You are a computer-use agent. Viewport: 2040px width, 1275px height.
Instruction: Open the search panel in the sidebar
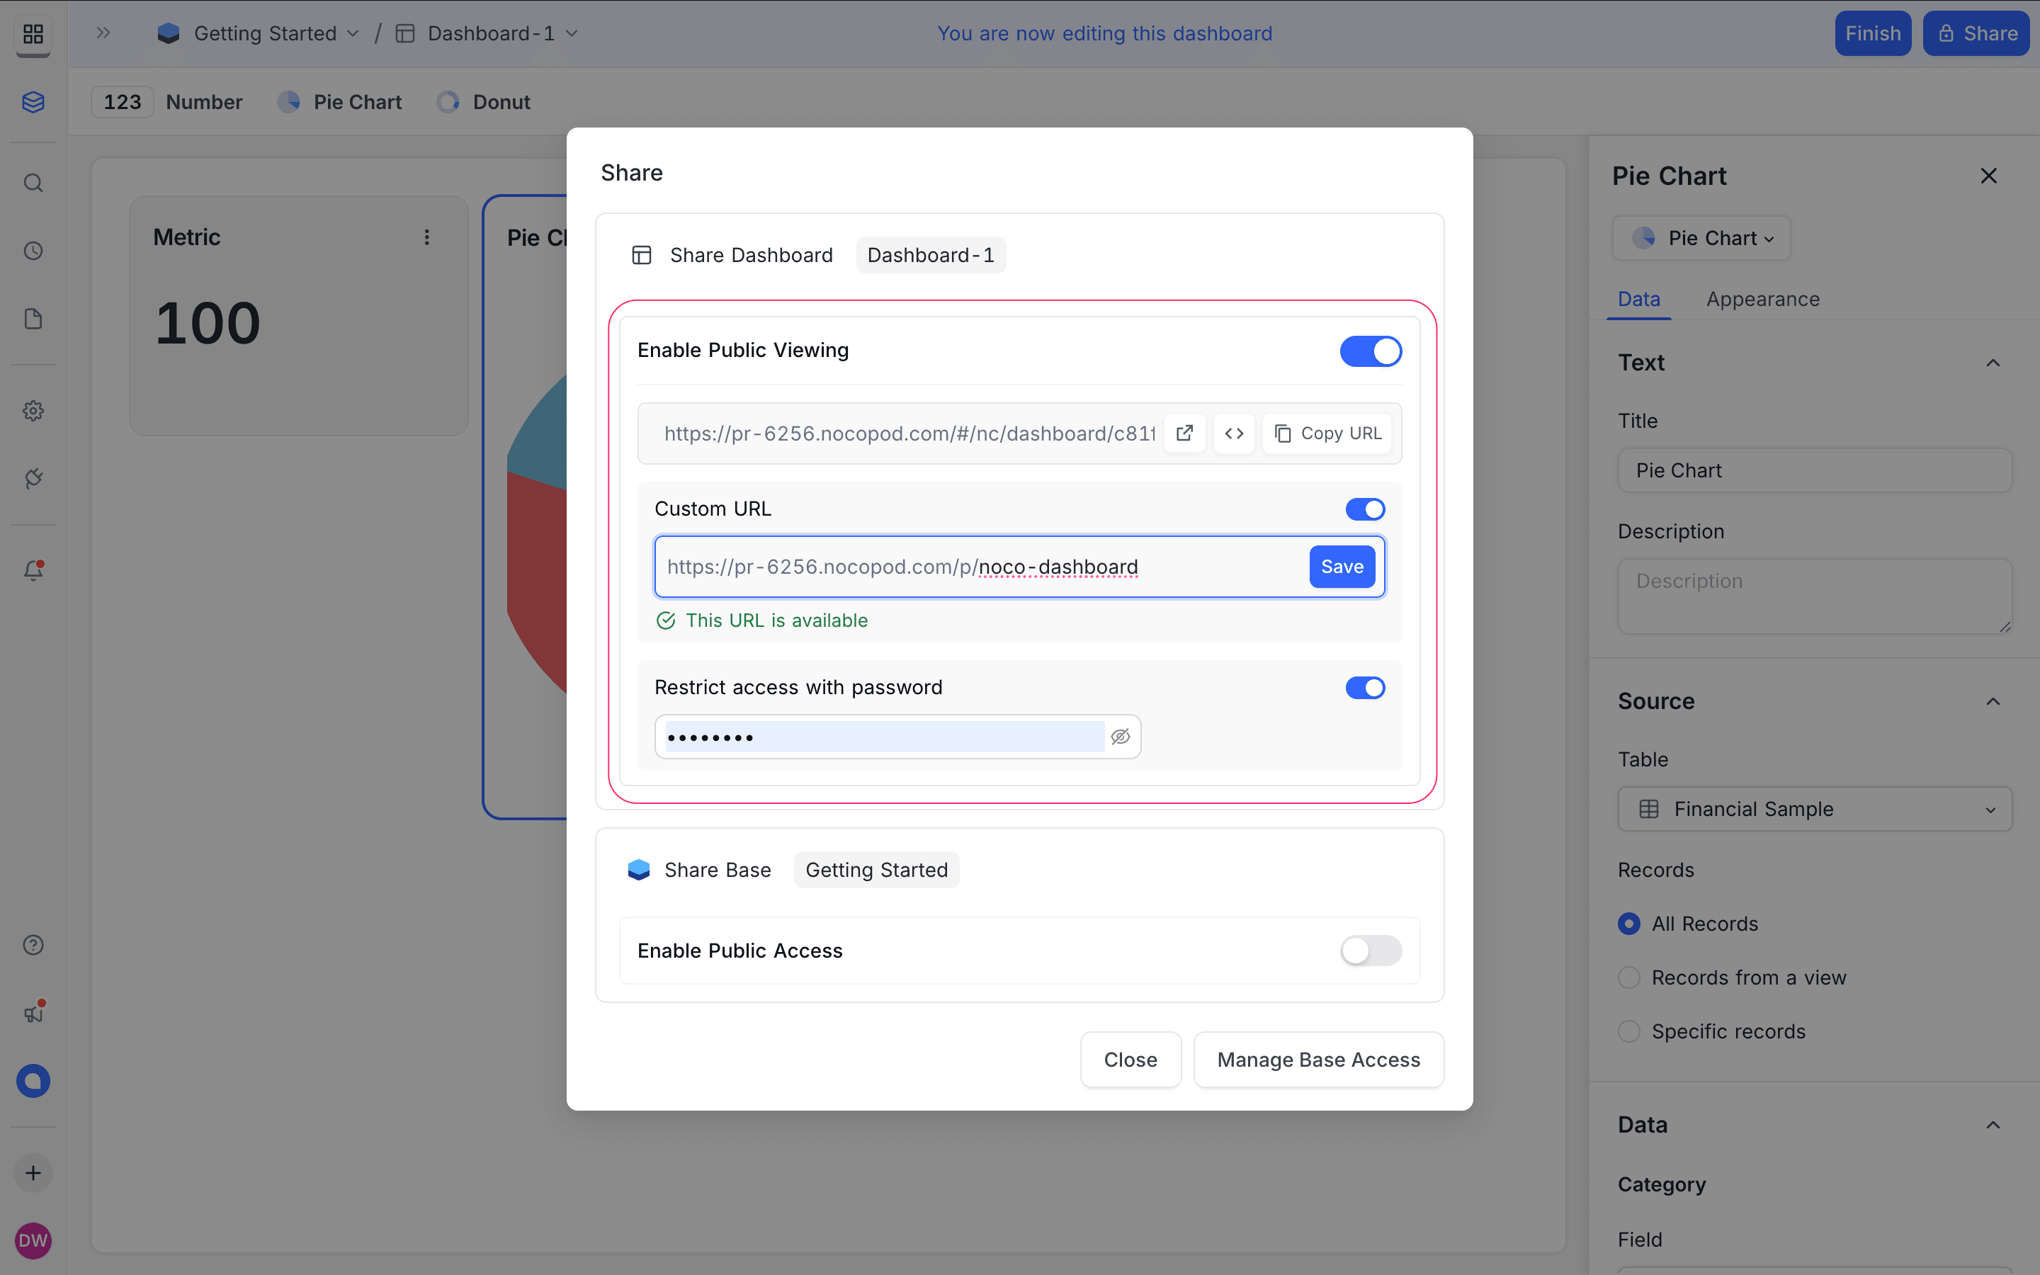coord(33,182)
